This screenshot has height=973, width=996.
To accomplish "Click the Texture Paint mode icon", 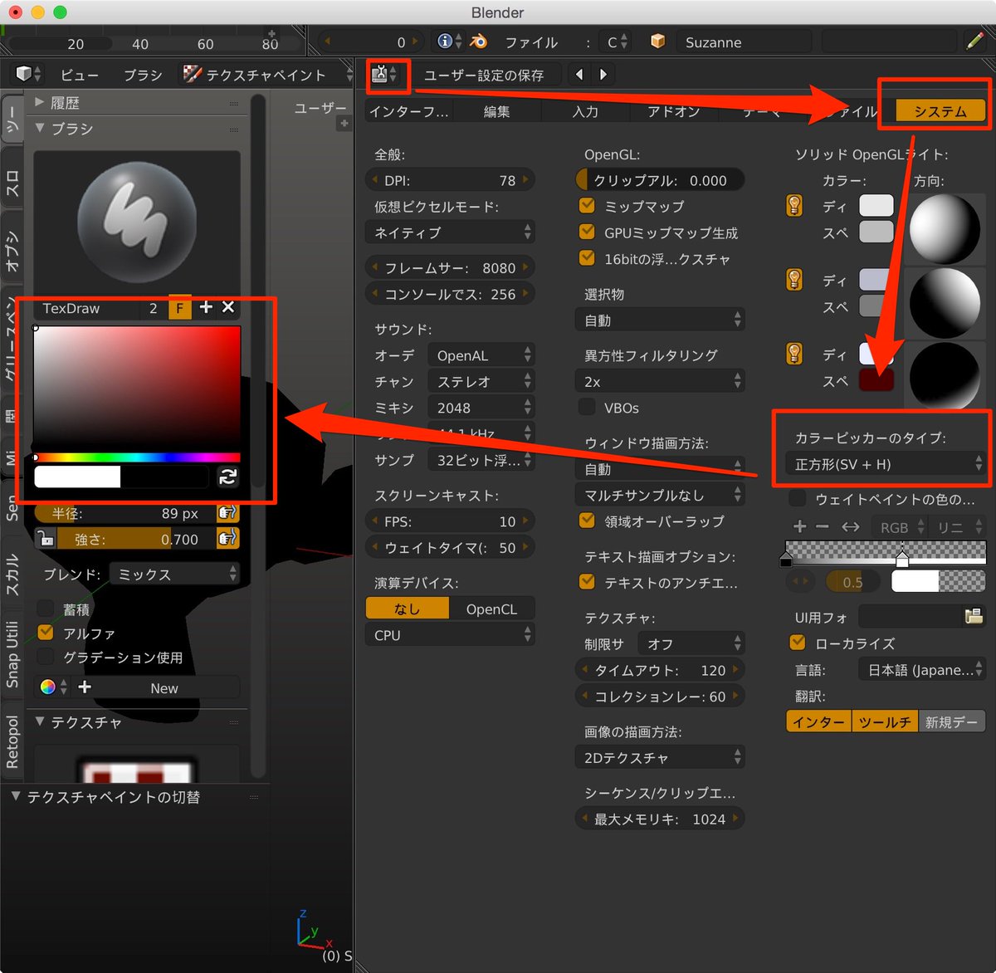I will coord(193,75).
